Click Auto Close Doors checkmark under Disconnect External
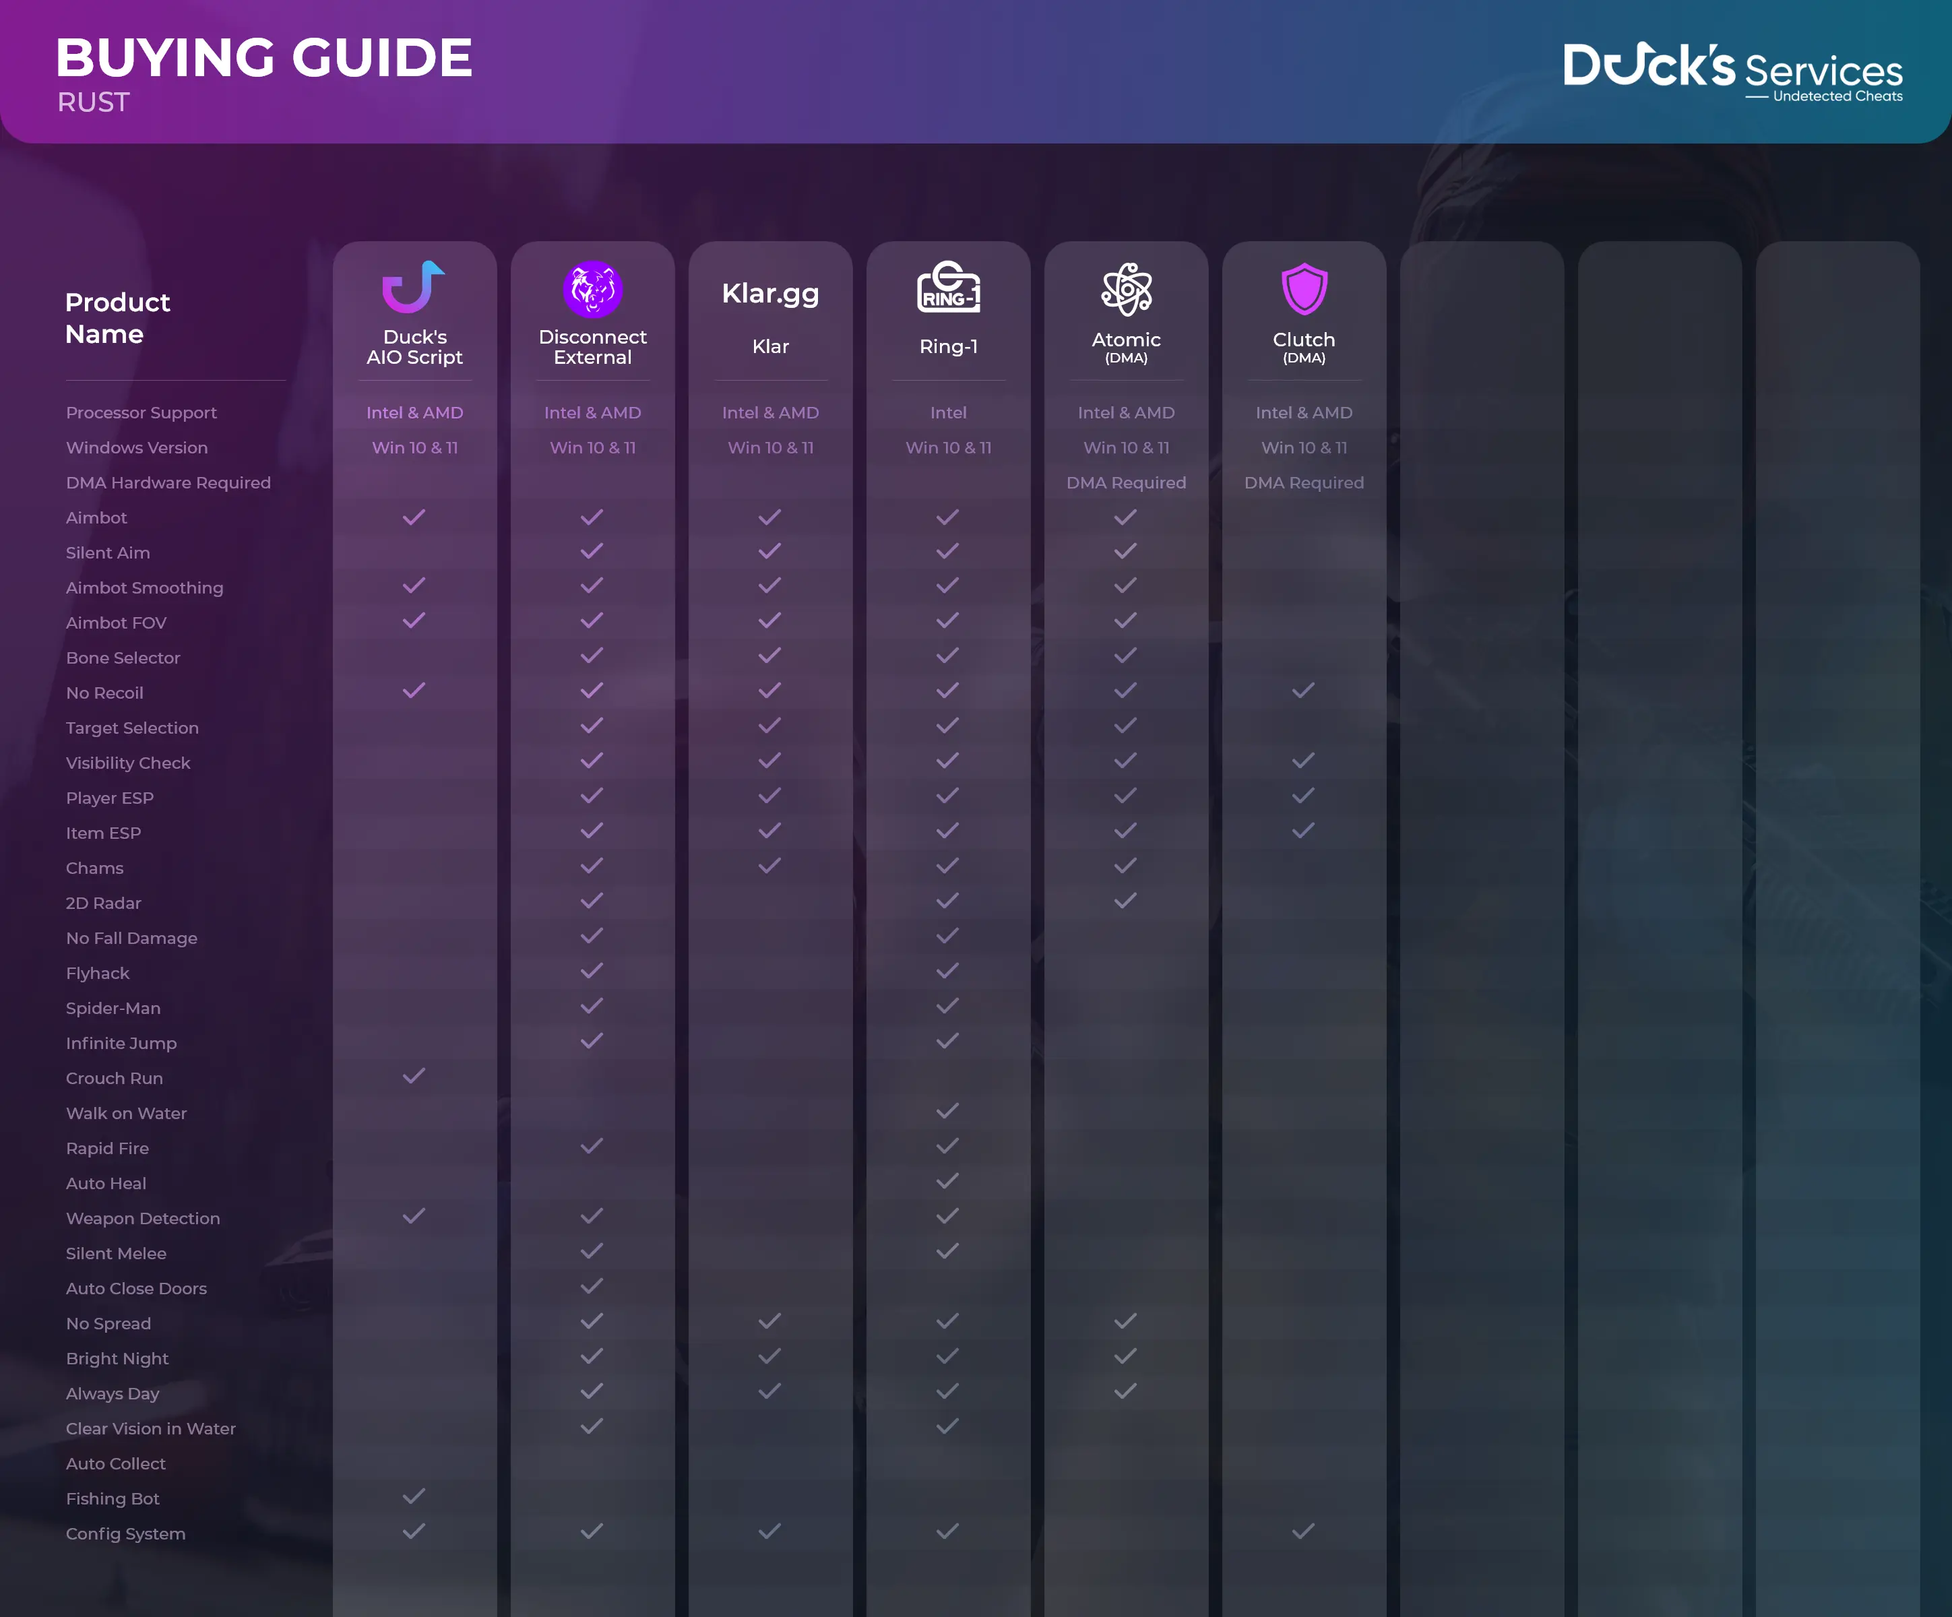This screenshot has width=1952, height=1617. tap(592, 1286)
